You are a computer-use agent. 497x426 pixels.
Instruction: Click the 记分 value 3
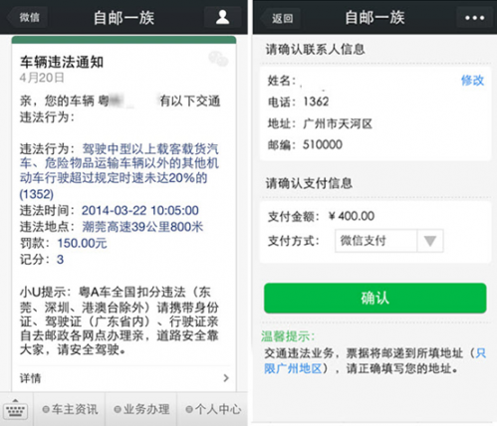click(60, 260)
